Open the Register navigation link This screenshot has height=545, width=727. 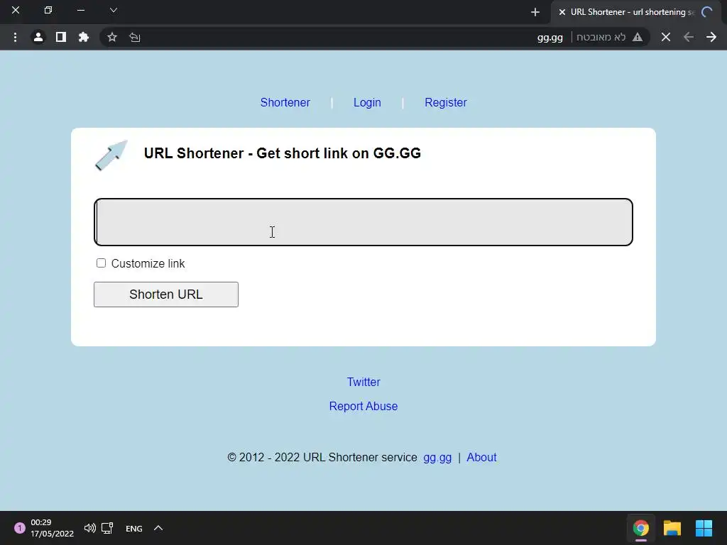tap(446, 102)
